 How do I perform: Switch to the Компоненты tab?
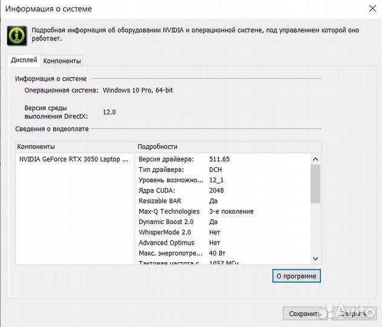[x=62, y=61]
